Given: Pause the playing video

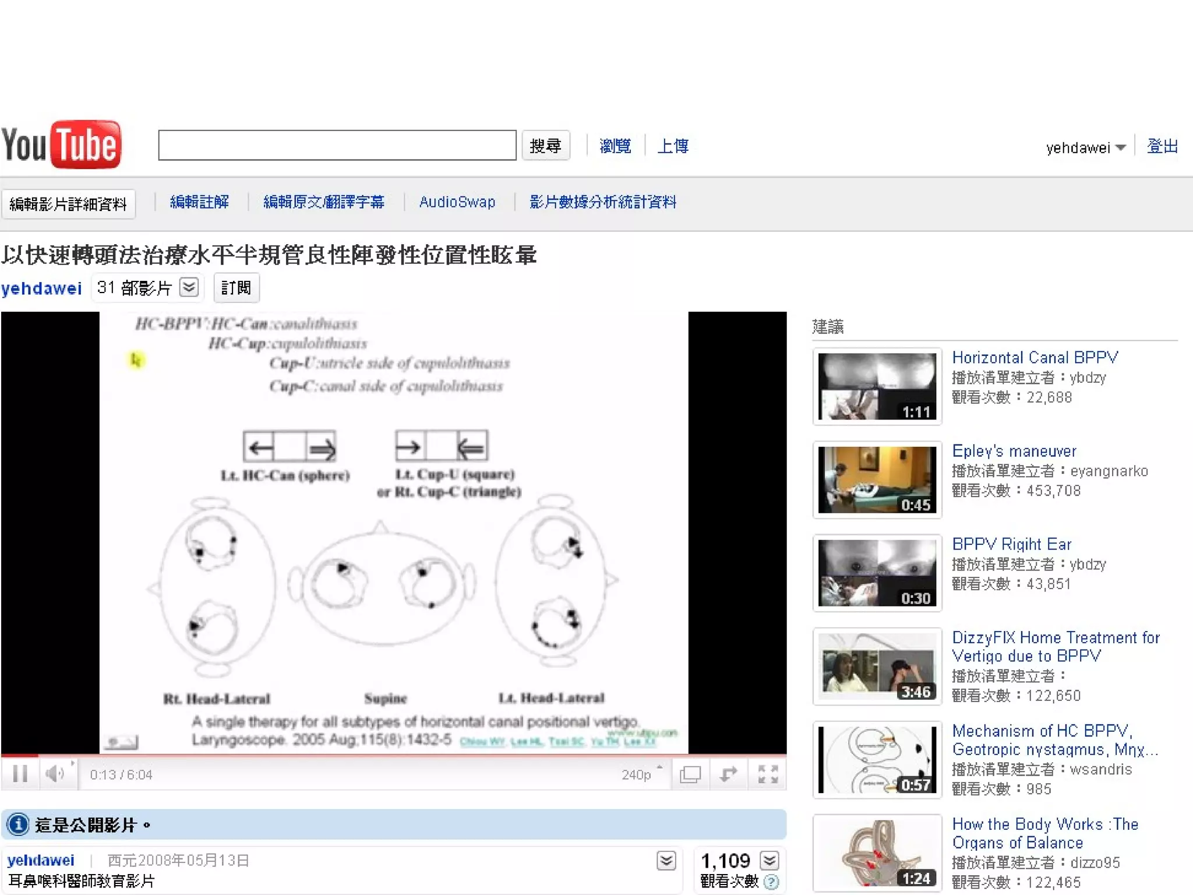Looking at the screenshot, I should (x=20, y=774).
